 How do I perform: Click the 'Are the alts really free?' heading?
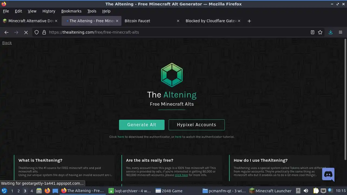150,160
